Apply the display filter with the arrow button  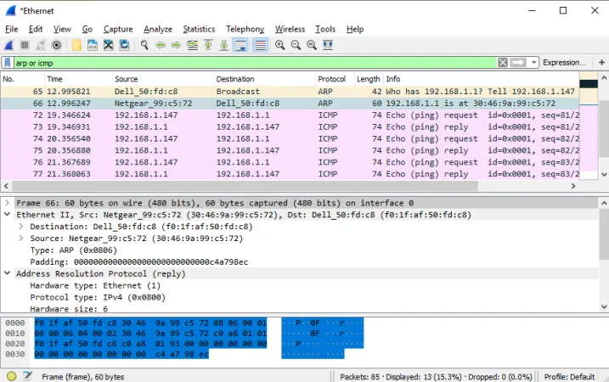(518, 63)
